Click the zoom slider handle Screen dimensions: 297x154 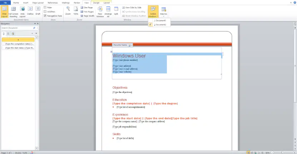click(282, 153)
